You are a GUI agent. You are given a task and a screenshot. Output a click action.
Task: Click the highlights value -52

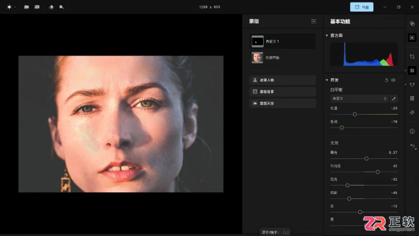(394, 179)
